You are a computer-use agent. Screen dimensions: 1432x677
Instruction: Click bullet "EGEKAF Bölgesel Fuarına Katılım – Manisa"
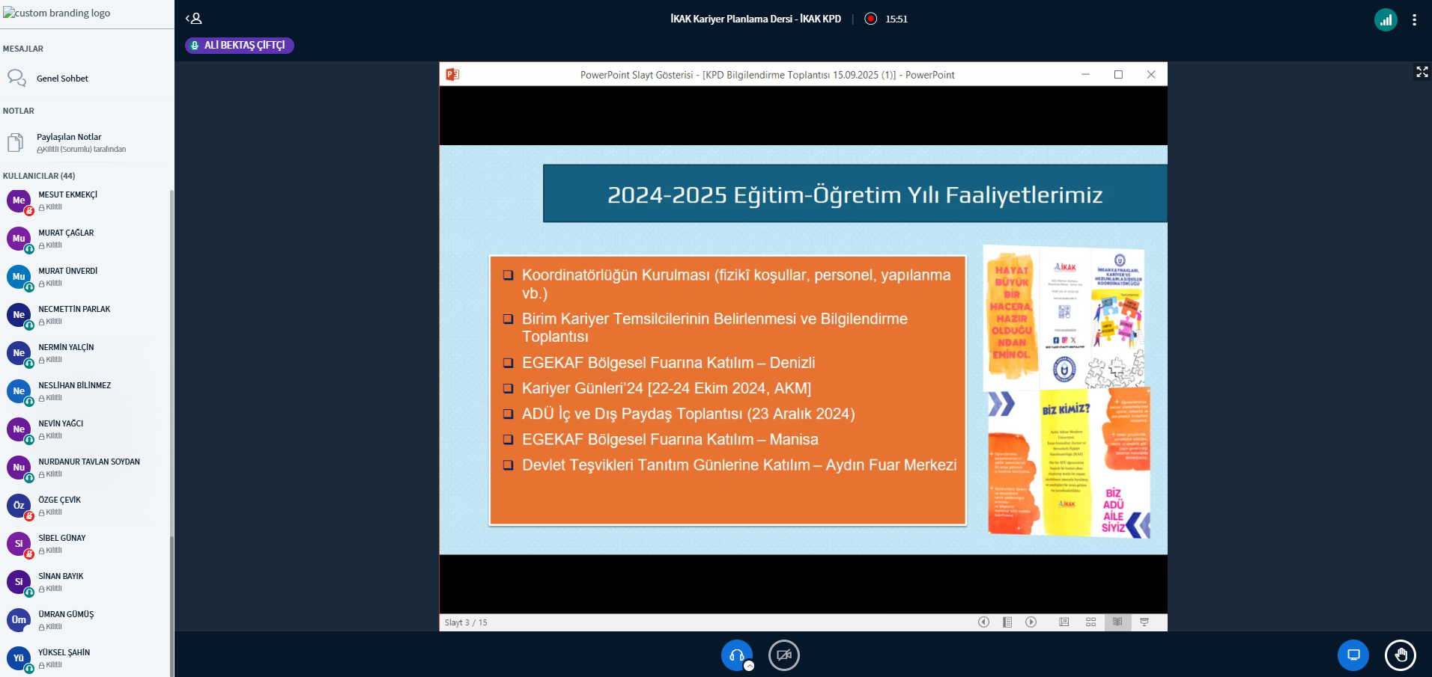[670, 440]
